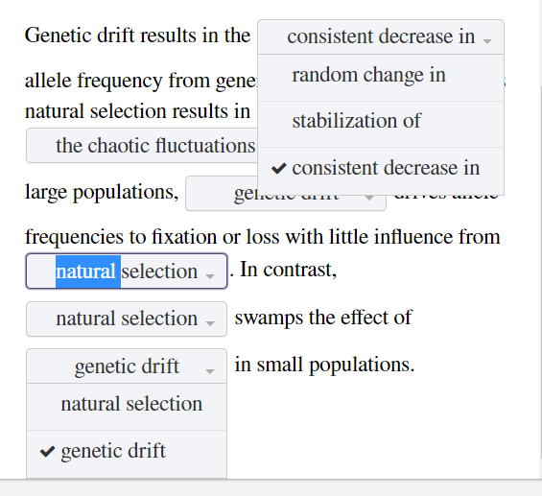Pick "natural selection" from bottom dropdown list

pos(127,407)
